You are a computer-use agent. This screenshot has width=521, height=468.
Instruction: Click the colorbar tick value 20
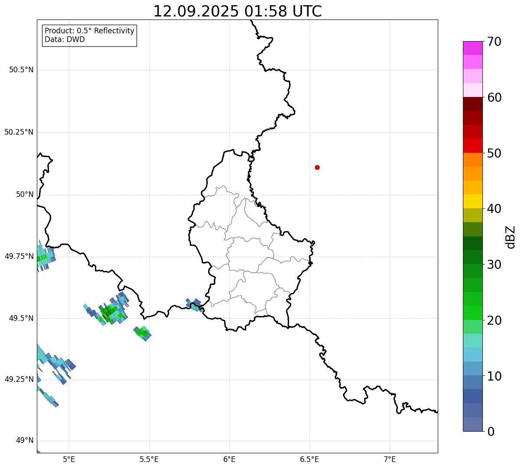[x=494, y=320]
